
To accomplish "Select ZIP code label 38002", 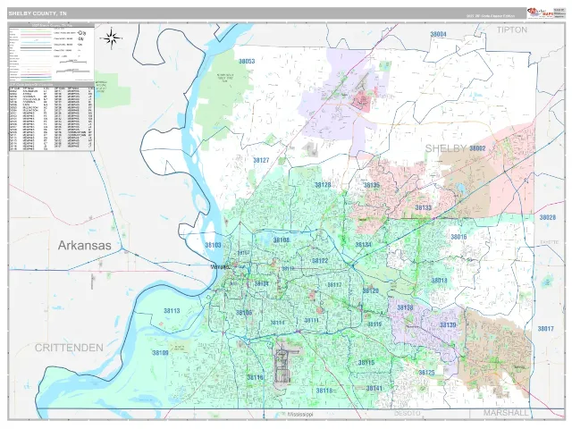I will tap(477, 148).
